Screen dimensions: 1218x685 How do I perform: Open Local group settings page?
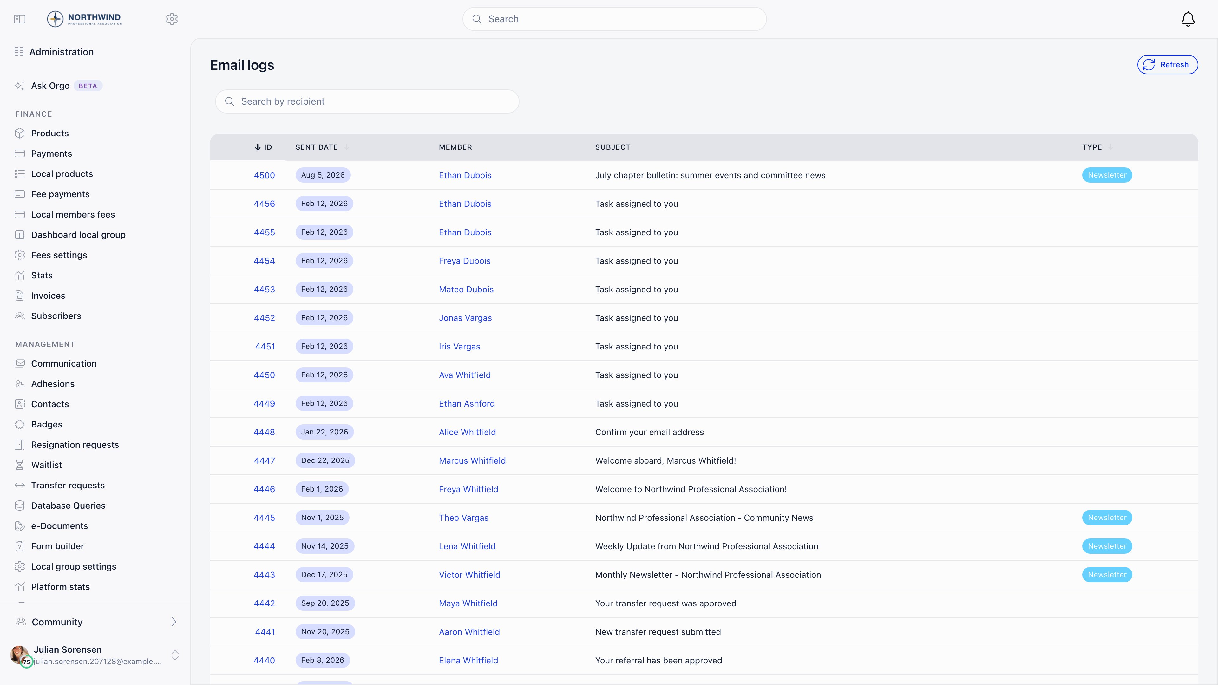click(73, 566)
